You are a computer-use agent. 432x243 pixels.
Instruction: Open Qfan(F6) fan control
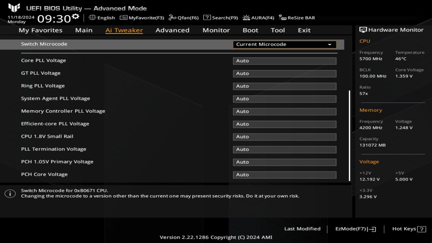[x=184, y=18]
